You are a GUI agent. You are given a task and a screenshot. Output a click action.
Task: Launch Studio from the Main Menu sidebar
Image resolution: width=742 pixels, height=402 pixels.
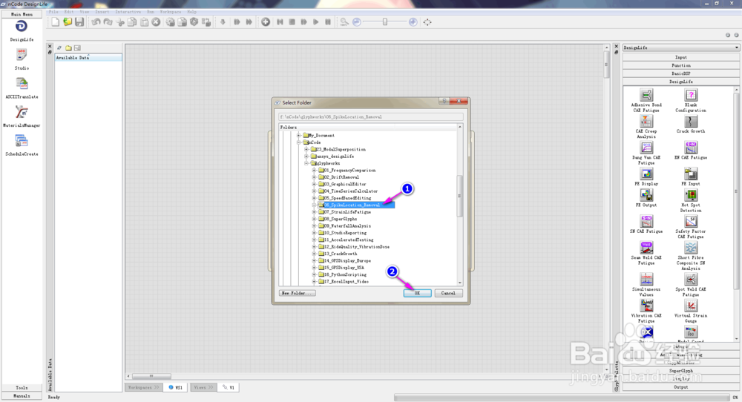click(x=22, y=59)
